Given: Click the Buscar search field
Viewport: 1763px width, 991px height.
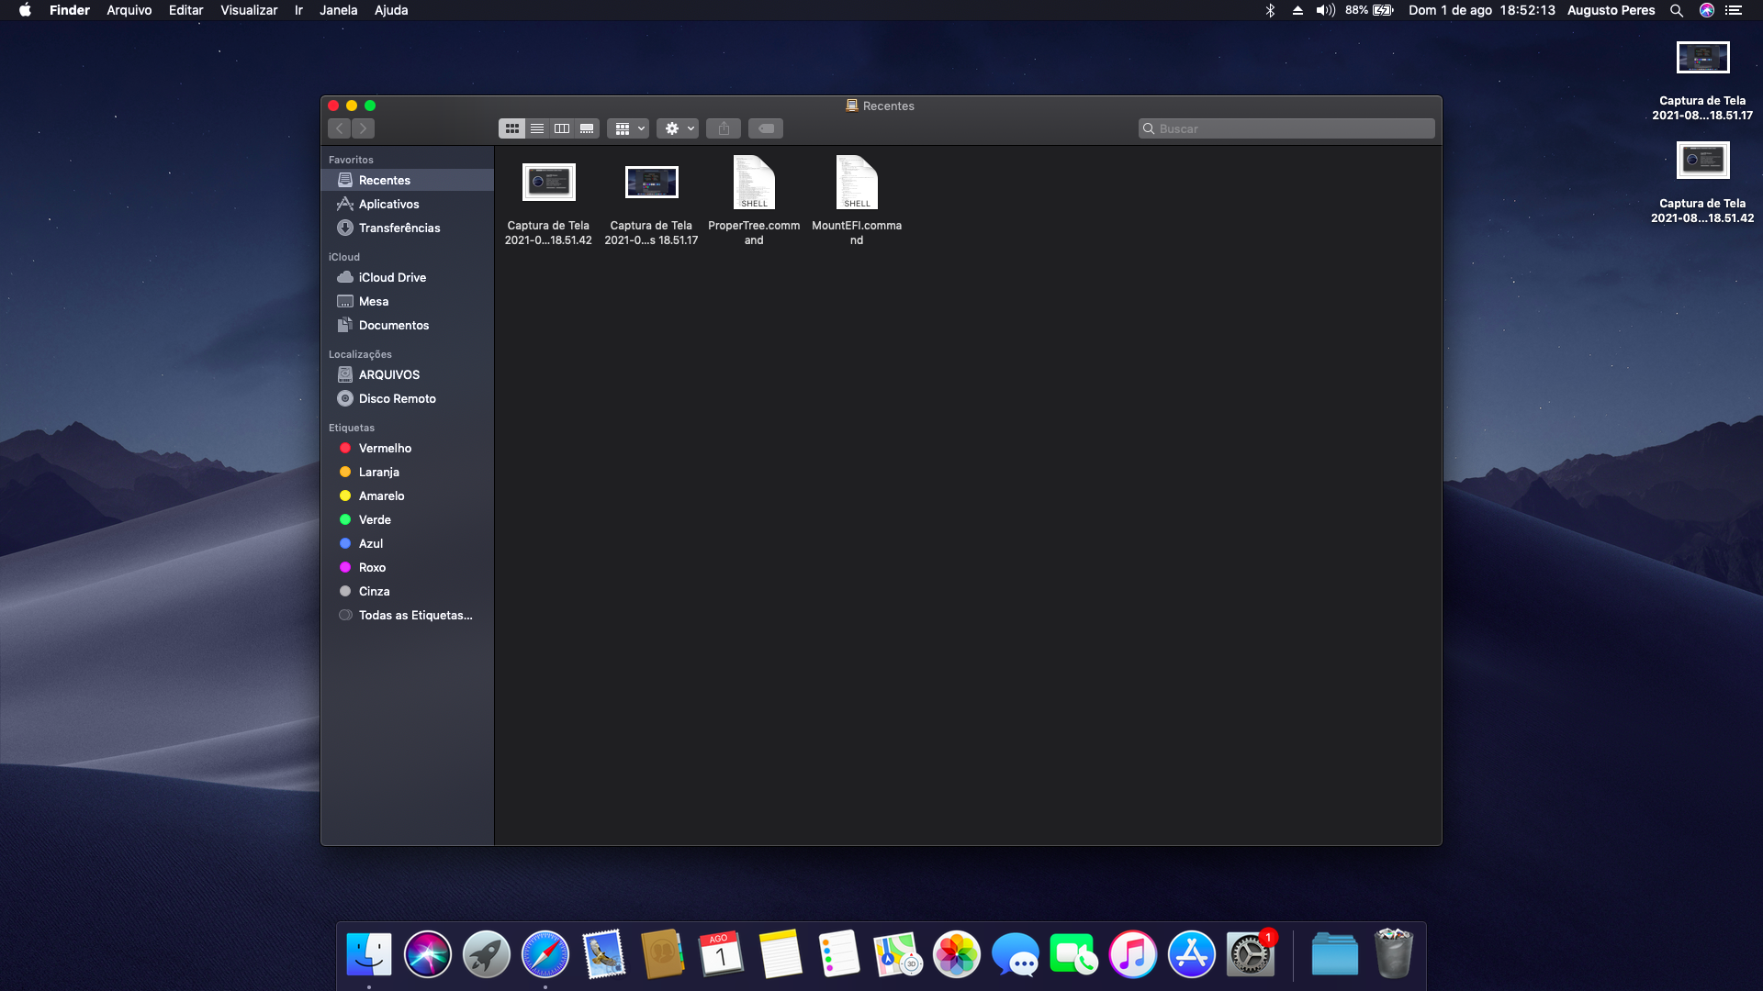Looking at the screenshot, I should 1286,128.
